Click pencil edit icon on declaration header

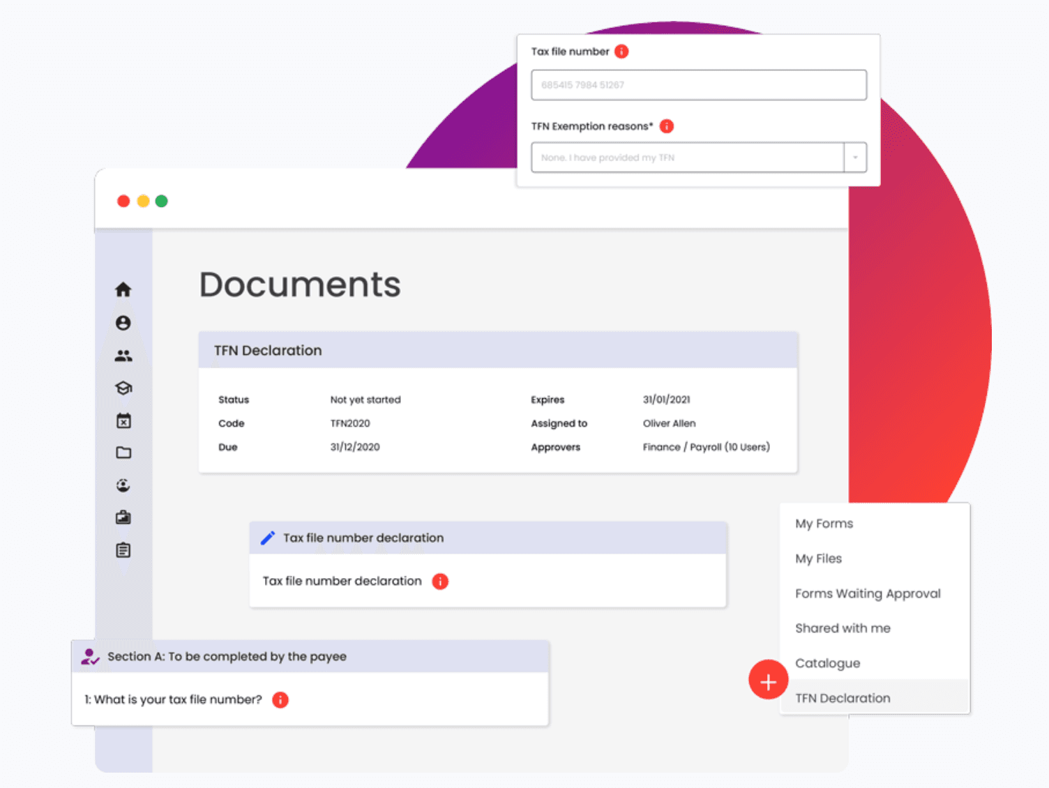[268, 538]
